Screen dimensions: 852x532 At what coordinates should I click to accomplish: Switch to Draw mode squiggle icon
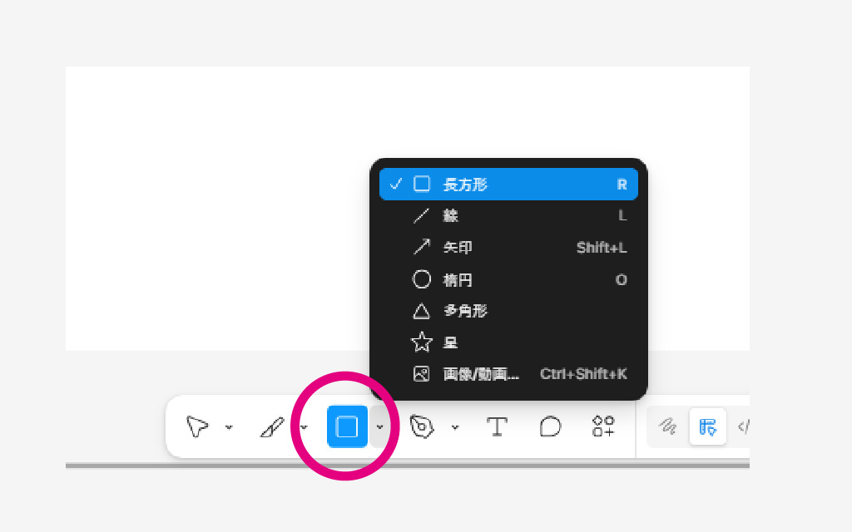click(x=667, y=427)
